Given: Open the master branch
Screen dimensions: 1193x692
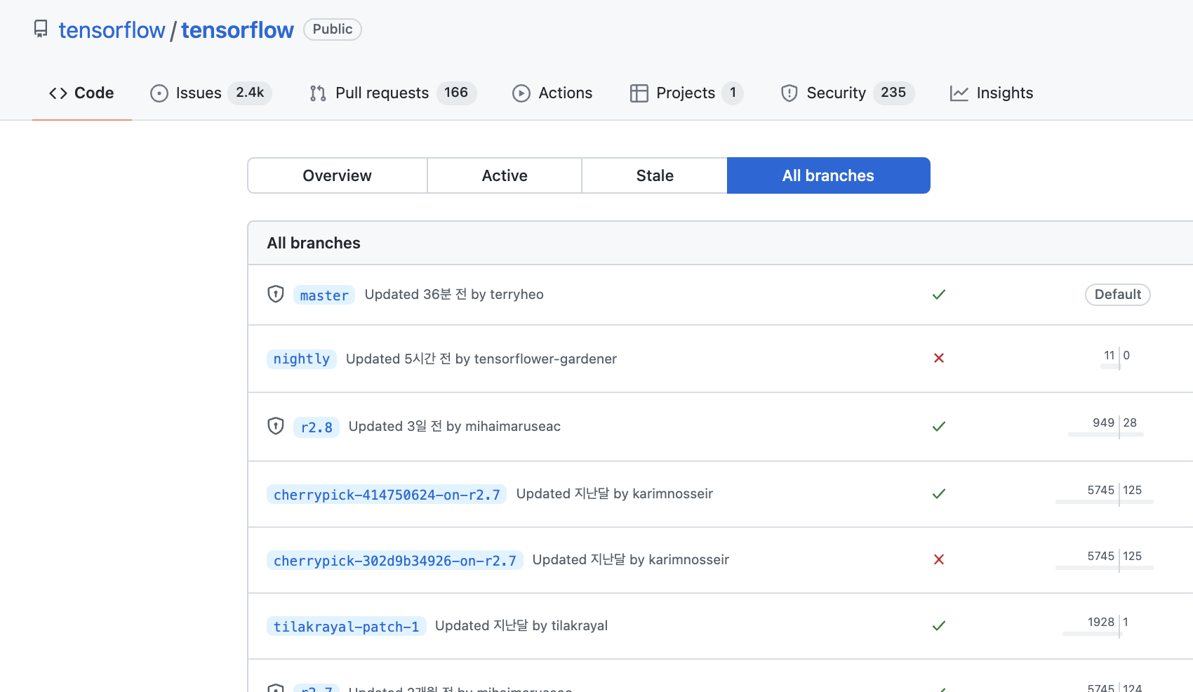Looking at the screenshot, I should click(324, 295).
